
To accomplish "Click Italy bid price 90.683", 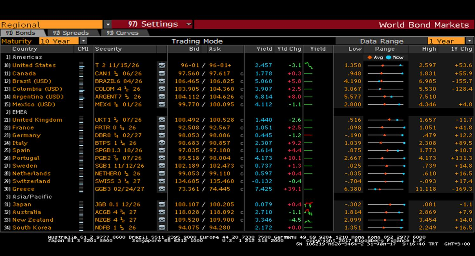I will [187, 143].
